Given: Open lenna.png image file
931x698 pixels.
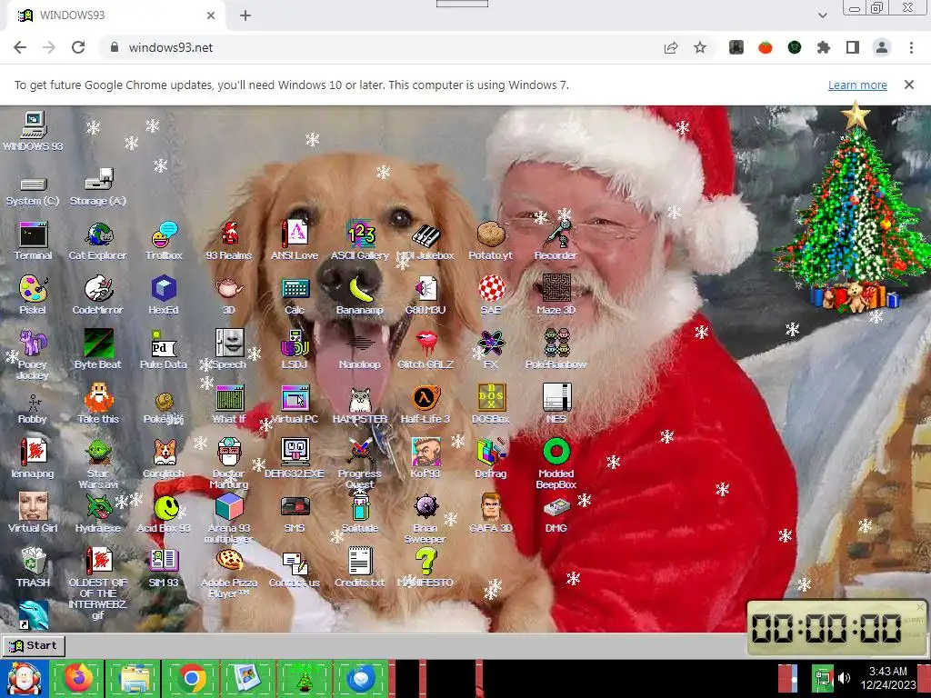Looking at the screenshot, I should [x=33, y=458].
